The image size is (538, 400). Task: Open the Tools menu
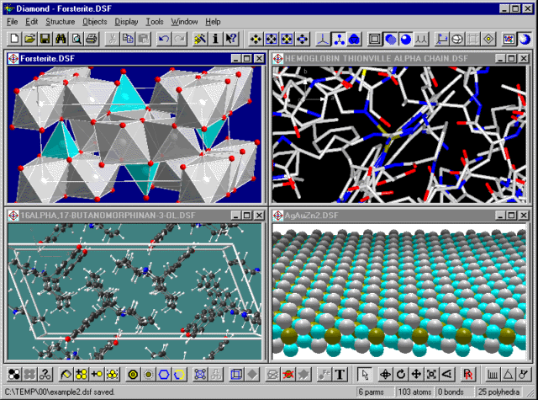click(x=154, y=21)
